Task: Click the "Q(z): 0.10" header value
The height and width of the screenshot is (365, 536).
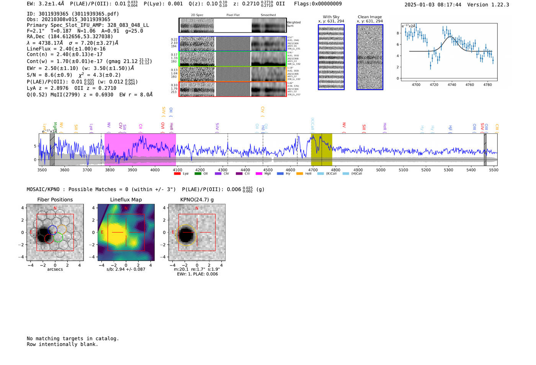Action: tap(208, 4)
